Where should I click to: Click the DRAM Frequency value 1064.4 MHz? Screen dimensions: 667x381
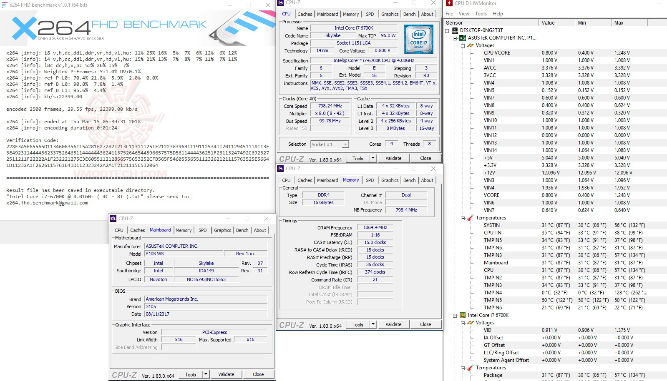pos(375,227)
